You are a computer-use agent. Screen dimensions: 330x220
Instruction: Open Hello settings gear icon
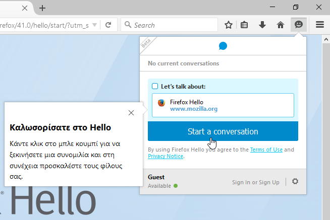(295, 181)
